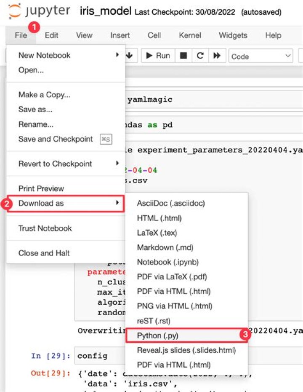Expand the New Notebook submenu
303x392 pixels.
point(66,55)
